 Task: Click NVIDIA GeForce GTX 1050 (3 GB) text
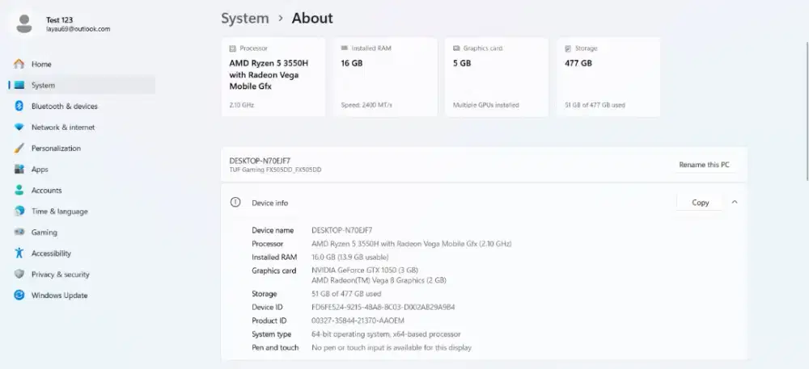[365, 270]
